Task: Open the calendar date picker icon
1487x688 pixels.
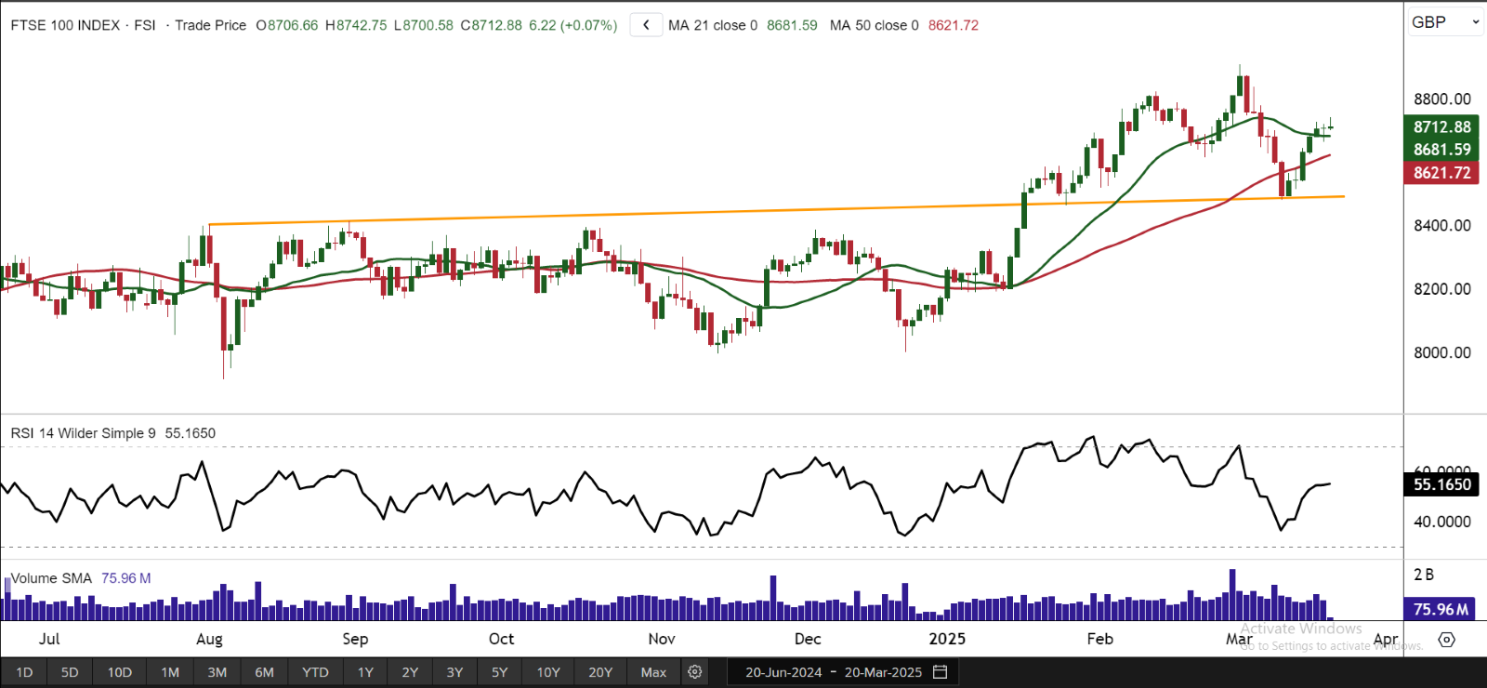Action: 941,672
